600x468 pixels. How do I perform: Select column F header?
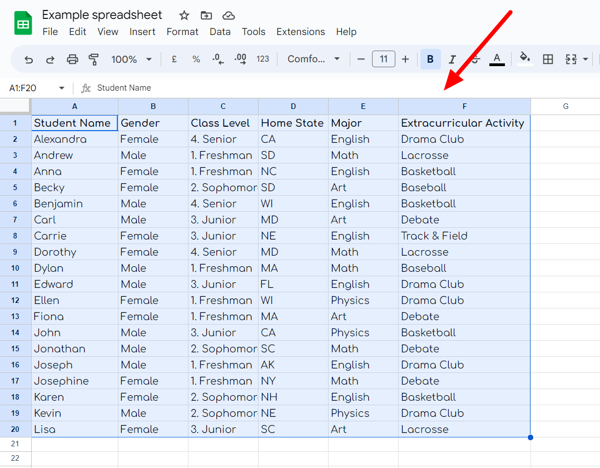pyautogui.click(x=464, y=106)
